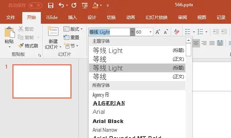
Task: Select slide 1 thumbnail
Action: click(42, 81)
